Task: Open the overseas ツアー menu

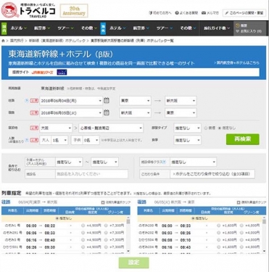Action: click(165, 28)
